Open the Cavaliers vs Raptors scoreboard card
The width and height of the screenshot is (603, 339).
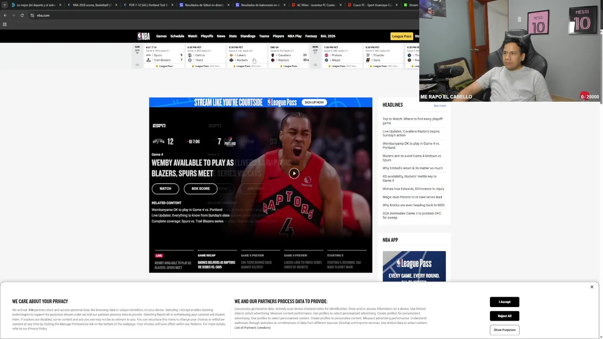click(x=288, y=56)
